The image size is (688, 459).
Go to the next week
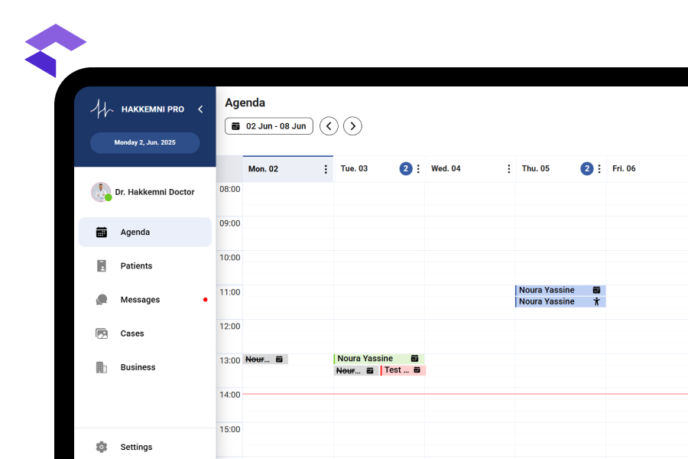coord(352,126)
